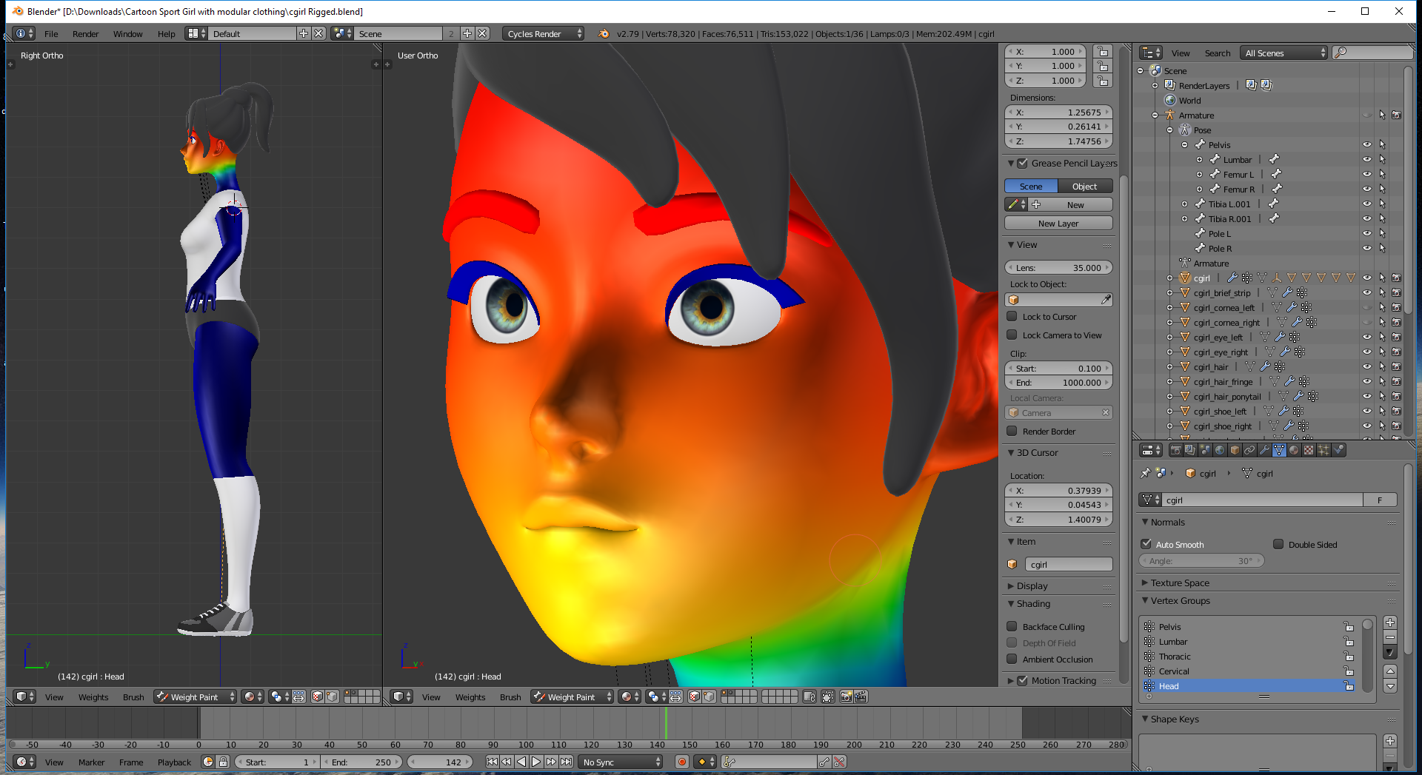The image size is (1422, 775).
Task: Collapse the Pelvis bone tree in outliner
Action: pos(1185,145)
